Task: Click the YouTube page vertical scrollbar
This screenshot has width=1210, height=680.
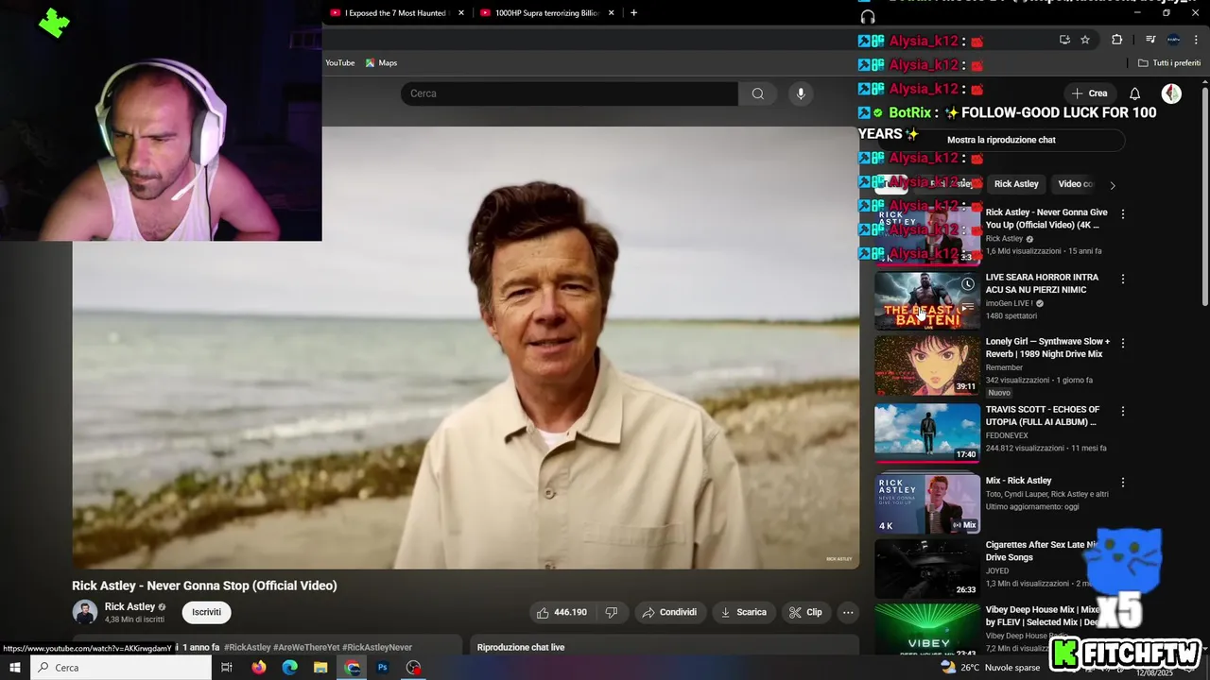Action: point(1204,196)
